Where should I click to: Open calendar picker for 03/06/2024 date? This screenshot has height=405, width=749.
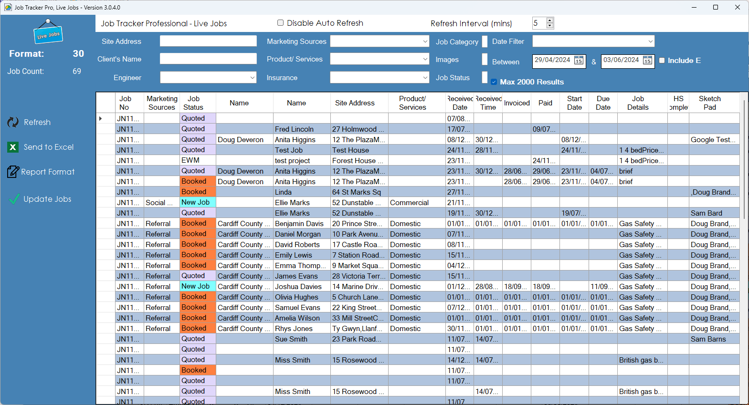(647, 61)
